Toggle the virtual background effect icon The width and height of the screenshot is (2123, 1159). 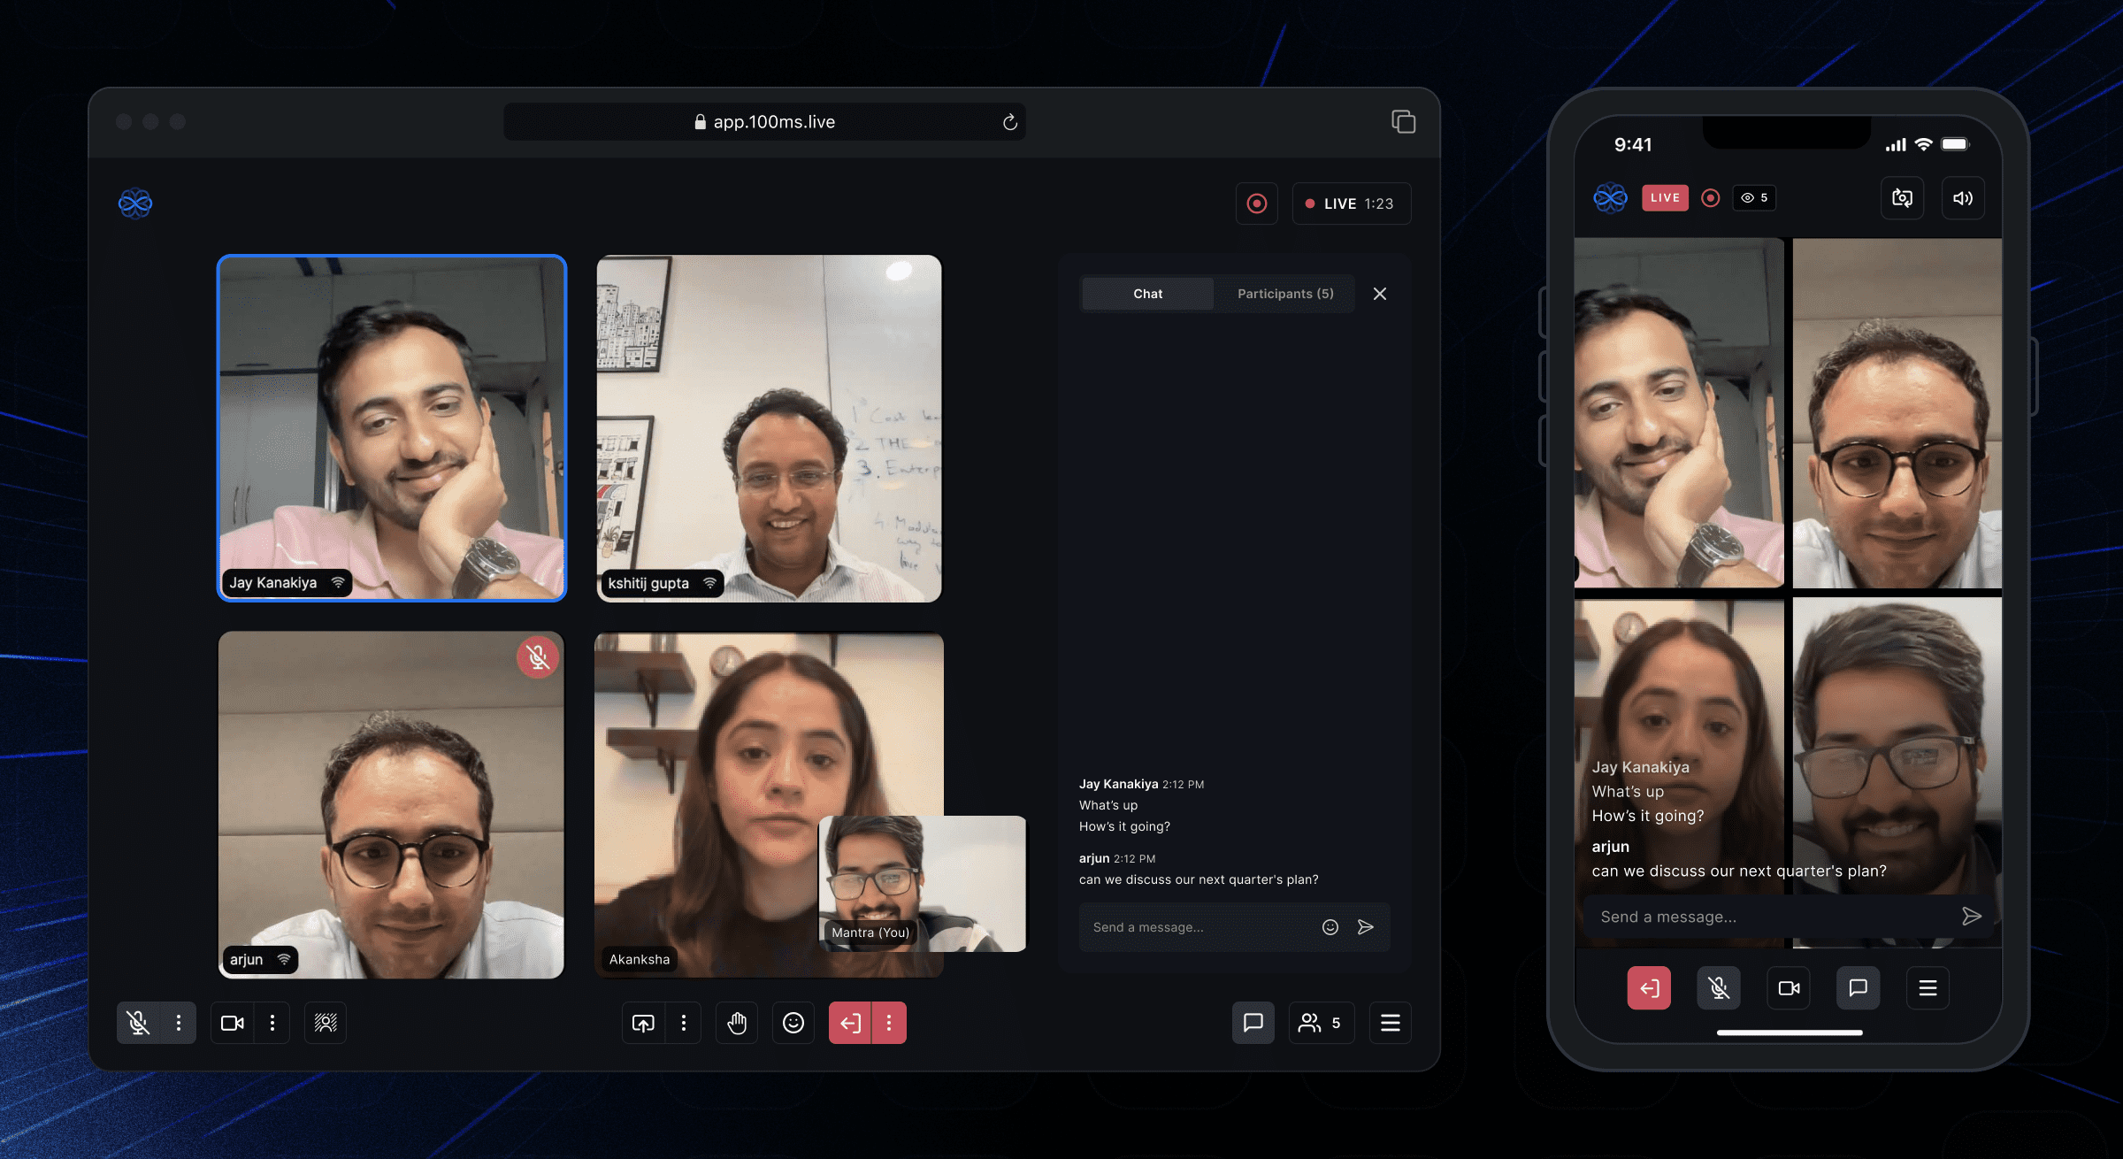click(x=326, y=1023)
